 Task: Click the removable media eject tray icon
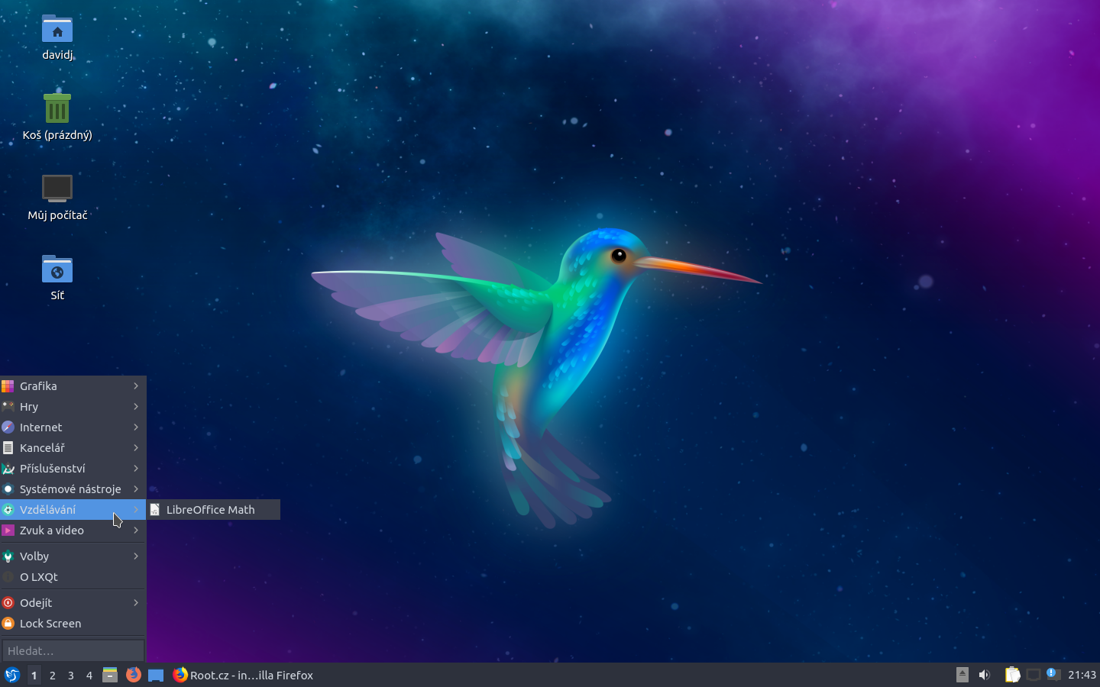(x=962, y=675)
